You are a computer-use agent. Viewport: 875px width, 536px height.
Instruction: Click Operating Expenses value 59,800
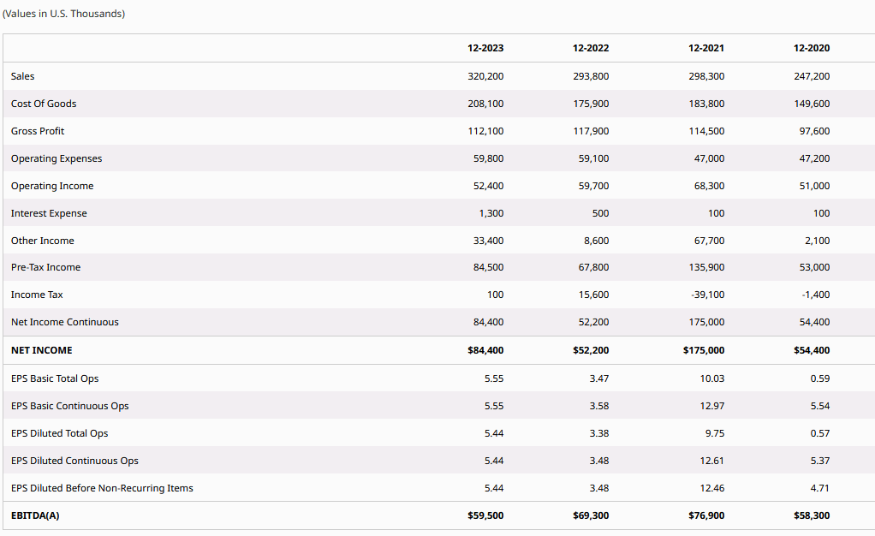(x=488, y=158)
